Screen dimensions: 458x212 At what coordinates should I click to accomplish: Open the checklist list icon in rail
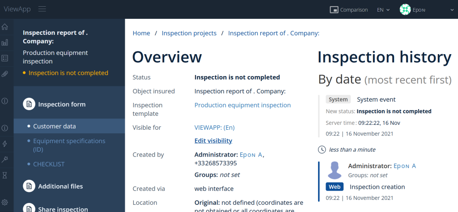pyautogui.click(x=4, y=59)
